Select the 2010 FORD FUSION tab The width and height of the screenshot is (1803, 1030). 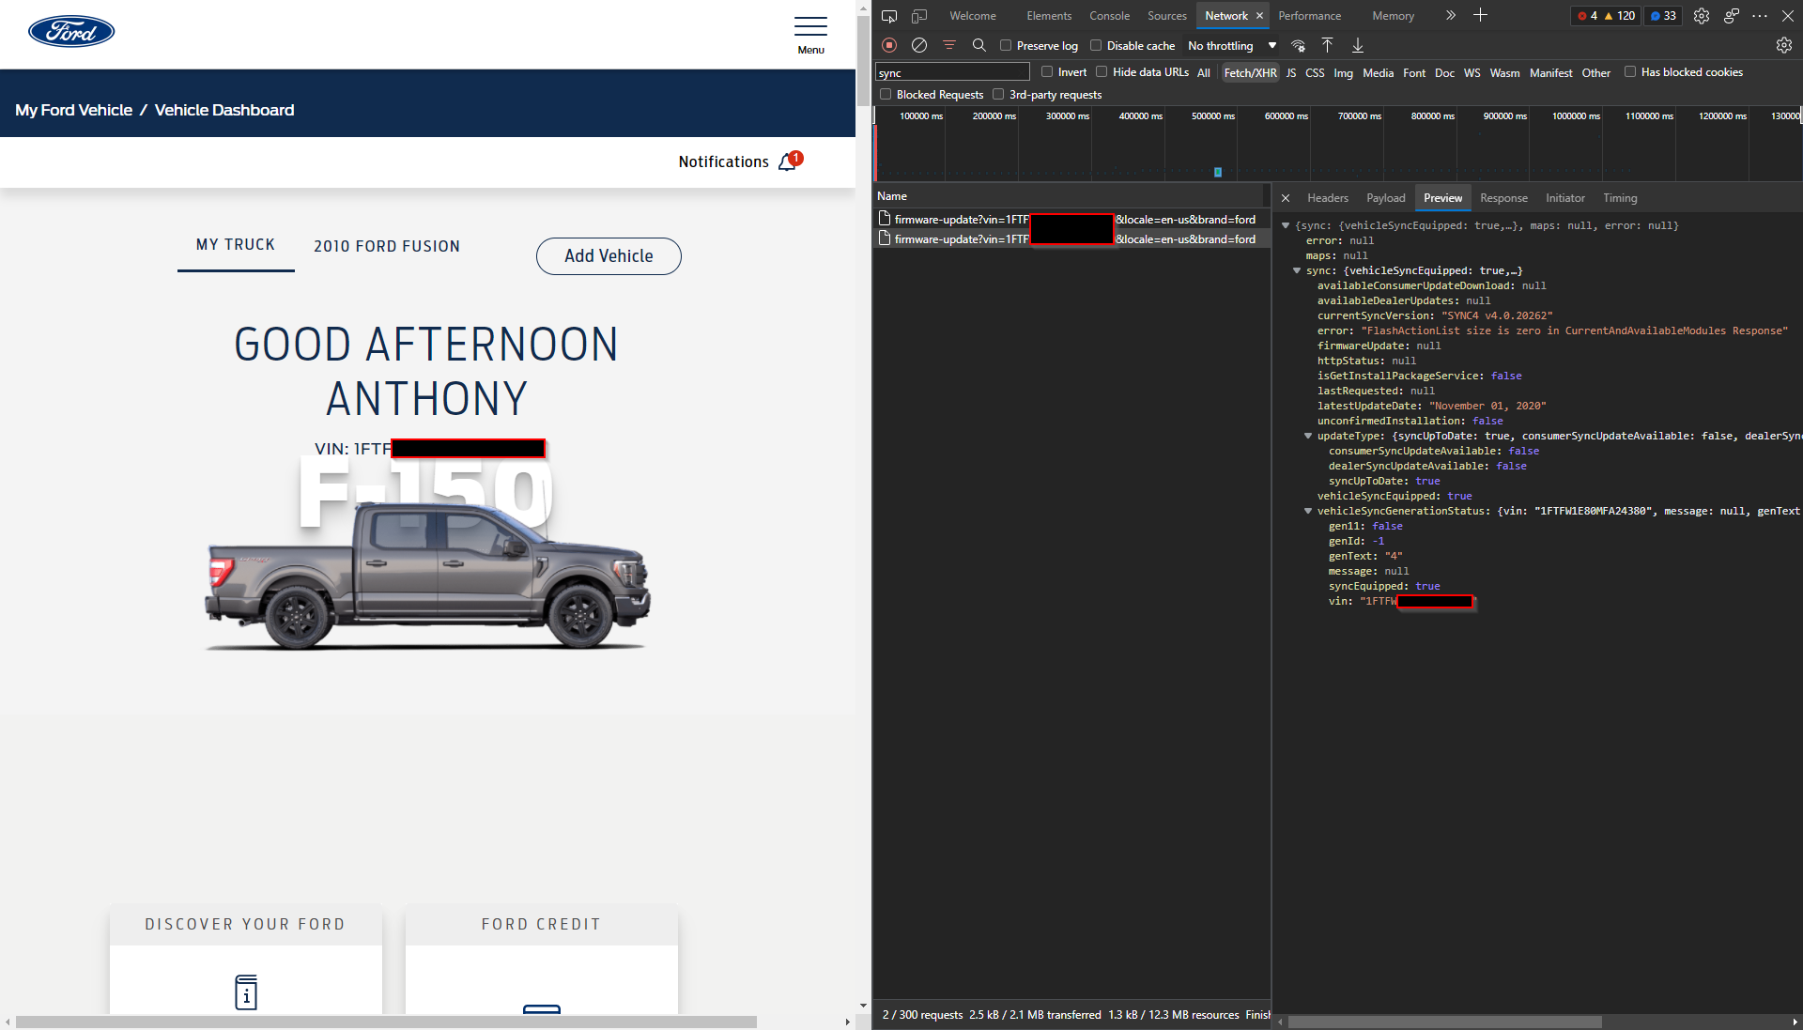[387, 246]
